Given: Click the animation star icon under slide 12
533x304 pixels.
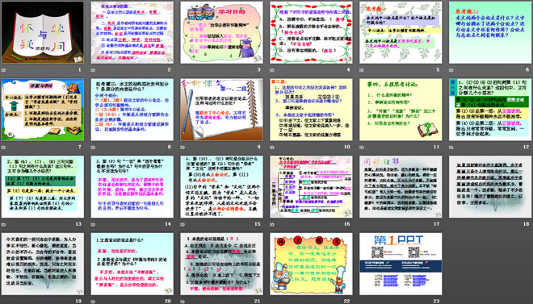Looking at the screenshot, I should coord(451,148).
